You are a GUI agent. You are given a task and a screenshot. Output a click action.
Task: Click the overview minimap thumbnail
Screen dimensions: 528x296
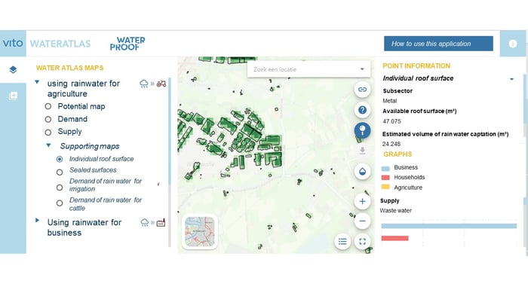point(200,232)
